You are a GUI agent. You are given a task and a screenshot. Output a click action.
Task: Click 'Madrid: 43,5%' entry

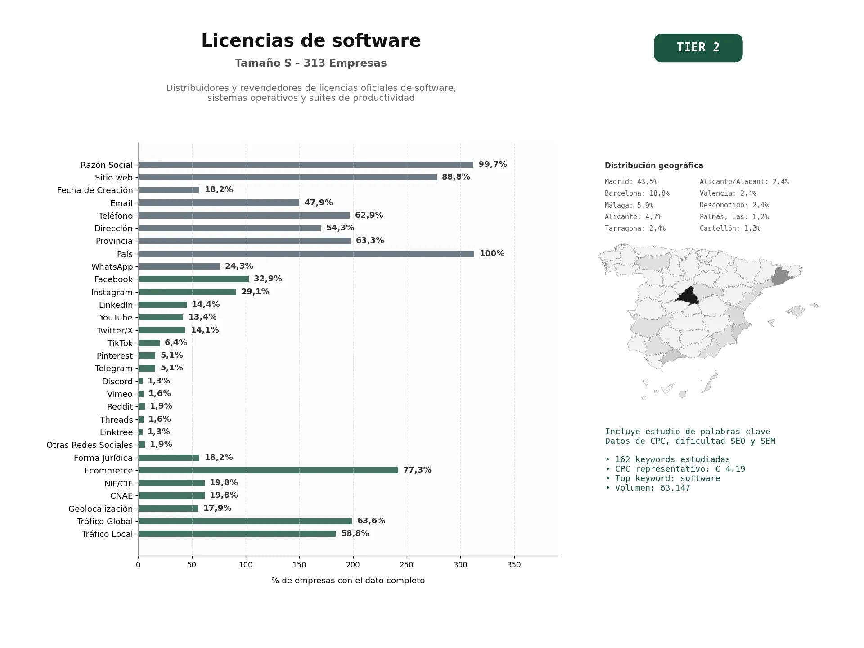click(x=631, y=182)
